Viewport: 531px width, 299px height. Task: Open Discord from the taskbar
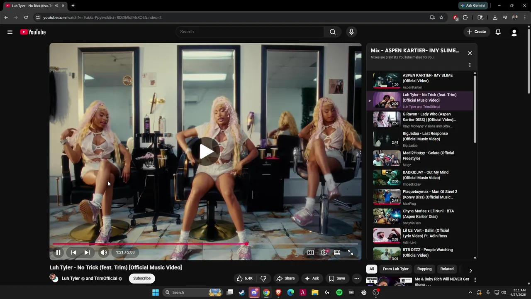(254, 292)
